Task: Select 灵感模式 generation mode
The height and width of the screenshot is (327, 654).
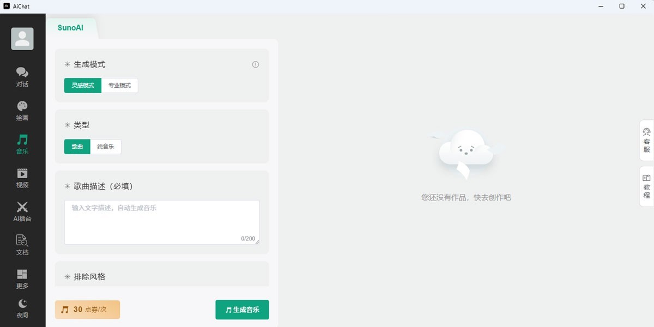Action: pyautogui.click(x=83, y=86)
